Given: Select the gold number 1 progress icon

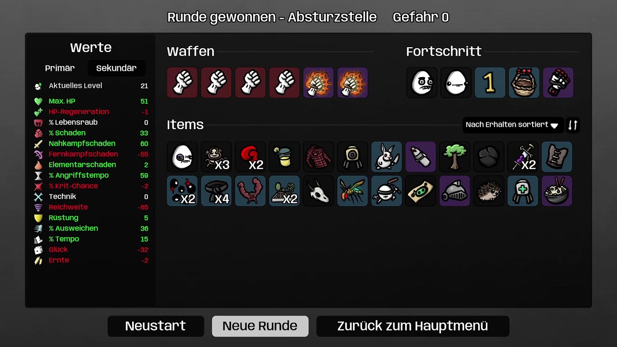Looking at the screenshot, I should (490, 83).
